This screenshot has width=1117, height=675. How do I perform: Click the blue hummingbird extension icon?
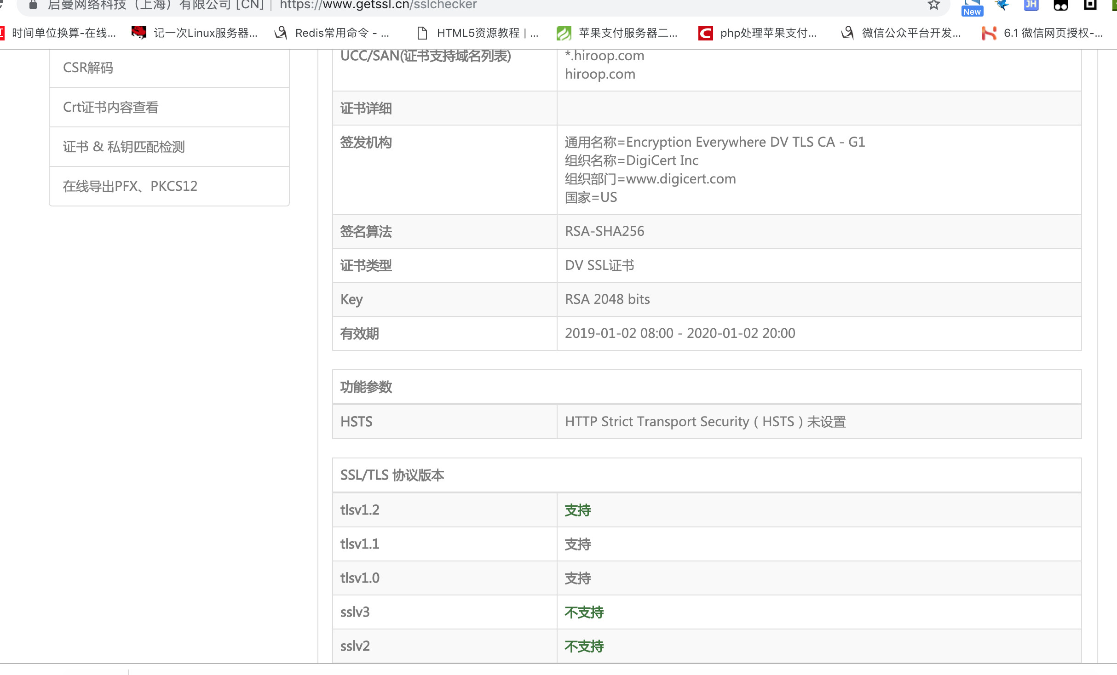[1002, 5]
